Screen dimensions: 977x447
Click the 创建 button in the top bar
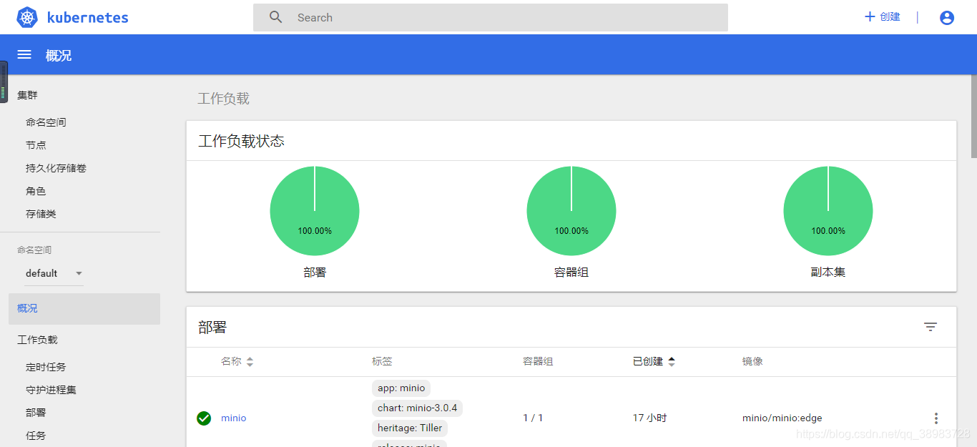pyautogui.click(x=881, y=17)
